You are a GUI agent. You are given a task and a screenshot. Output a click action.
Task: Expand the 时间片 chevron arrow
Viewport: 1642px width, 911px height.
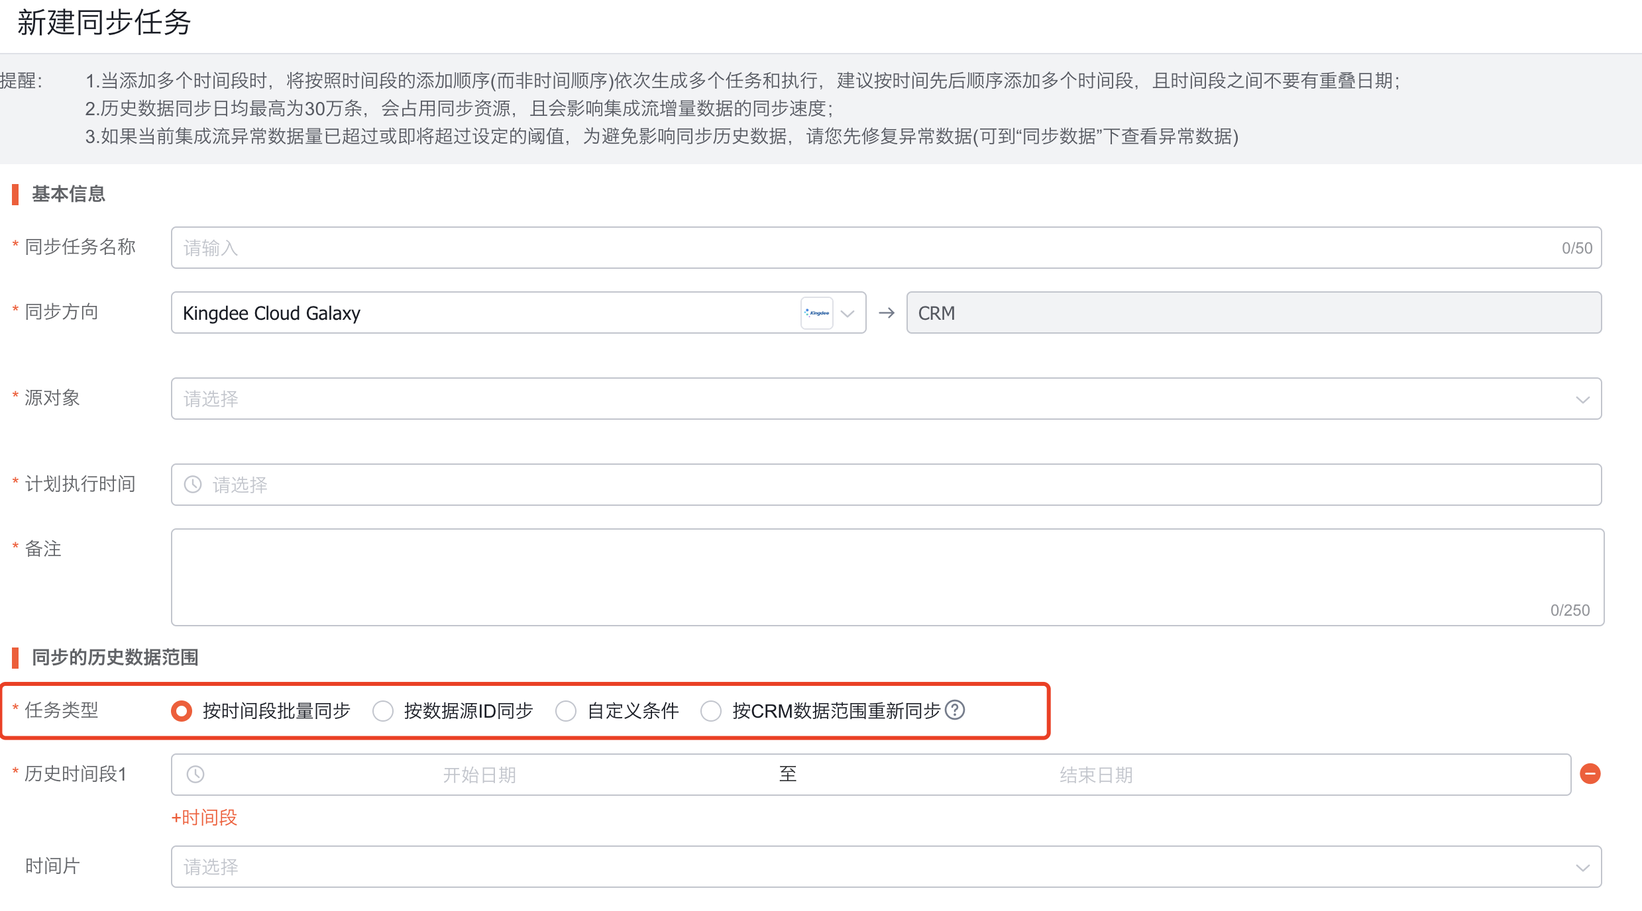(1582, 867)
